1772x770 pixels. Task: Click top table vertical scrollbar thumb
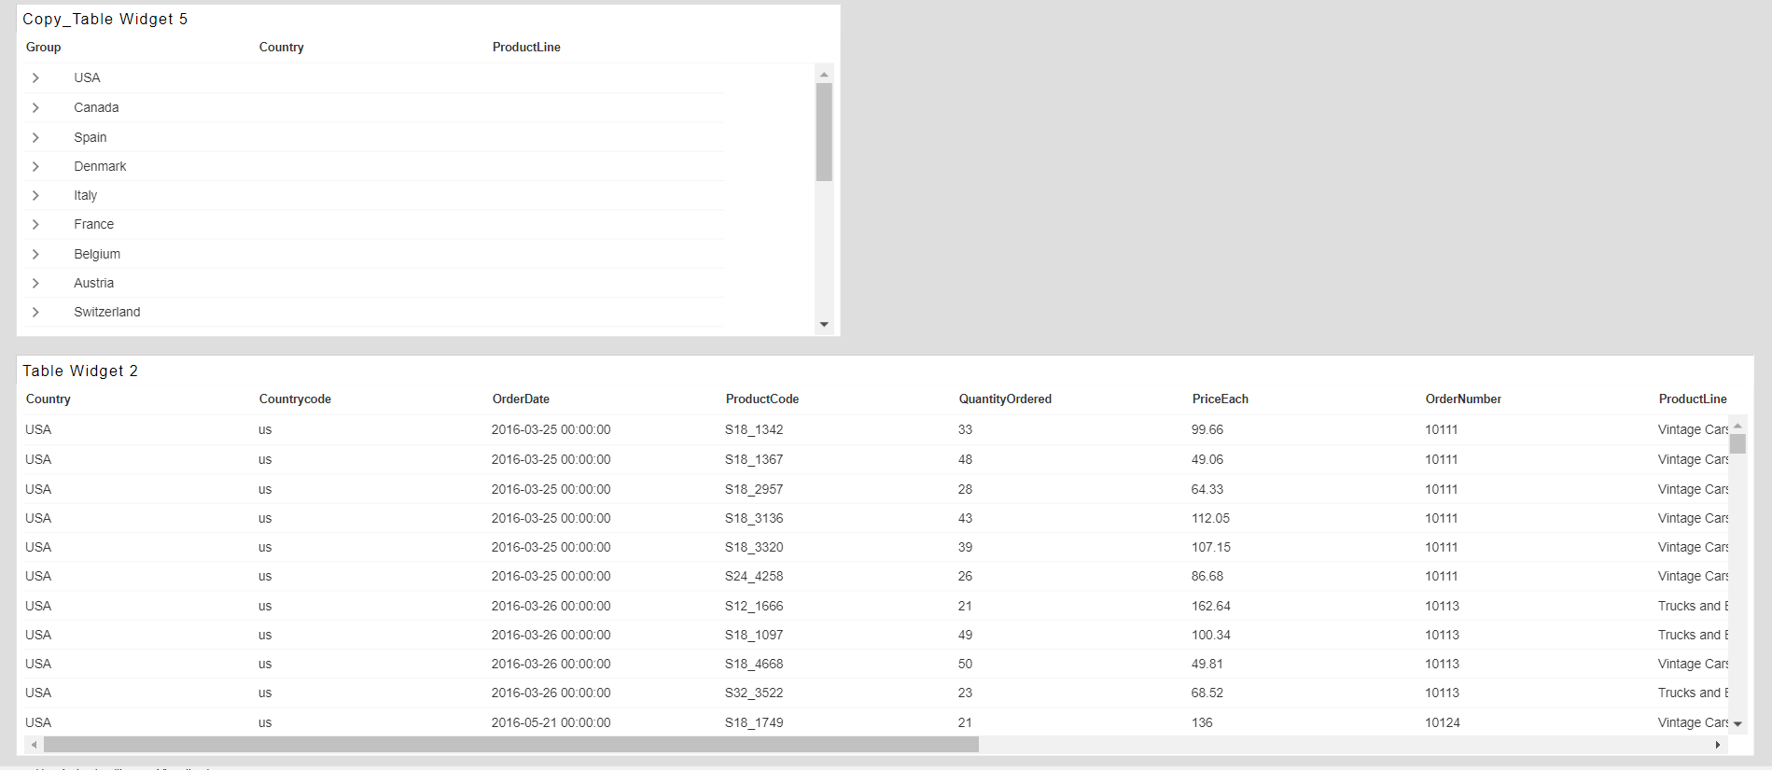click(824, 132)
